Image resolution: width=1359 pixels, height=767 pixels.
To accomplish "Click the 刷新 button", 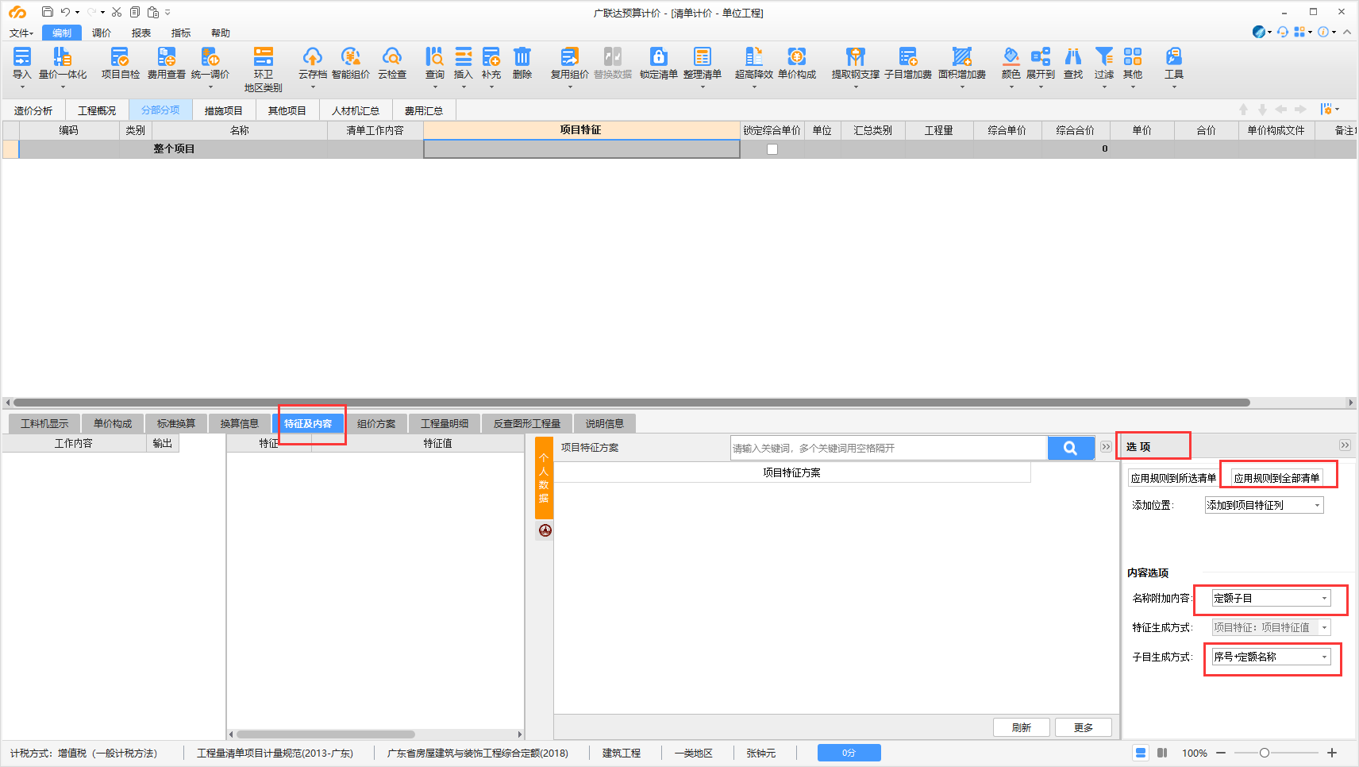I will (x=1022, y=727).
